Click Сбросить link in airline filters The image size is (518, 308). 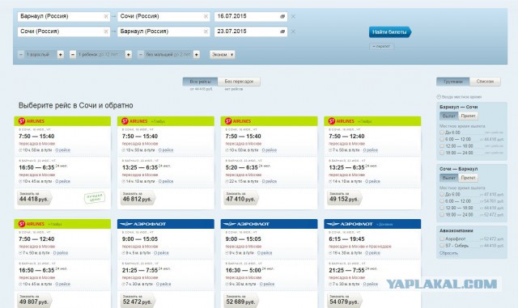448,253
